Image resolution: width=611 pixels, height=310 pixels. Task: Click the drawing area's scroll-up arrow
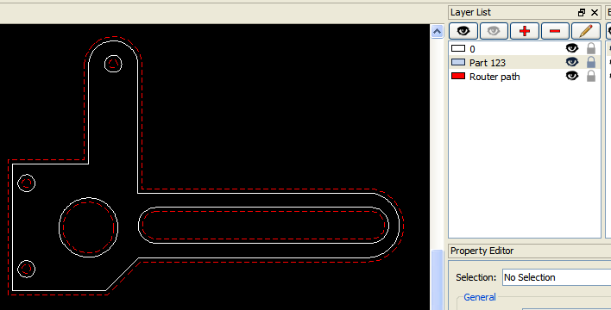tap(438, 32)
